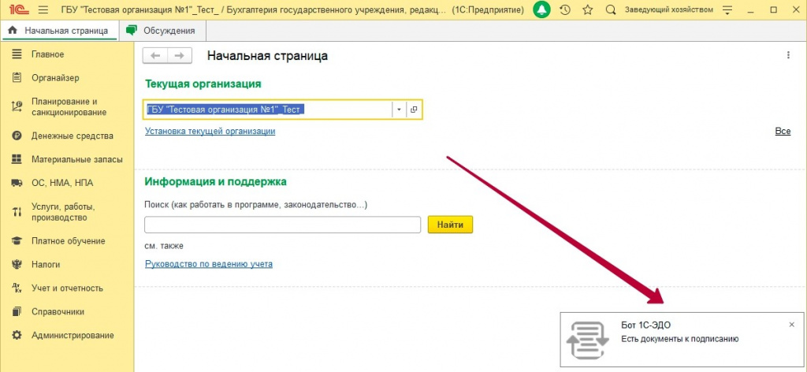Viewport: 807px width, 372px height.
Task: Expand the organization dropdown arrow
Action: tap(399, 110)
